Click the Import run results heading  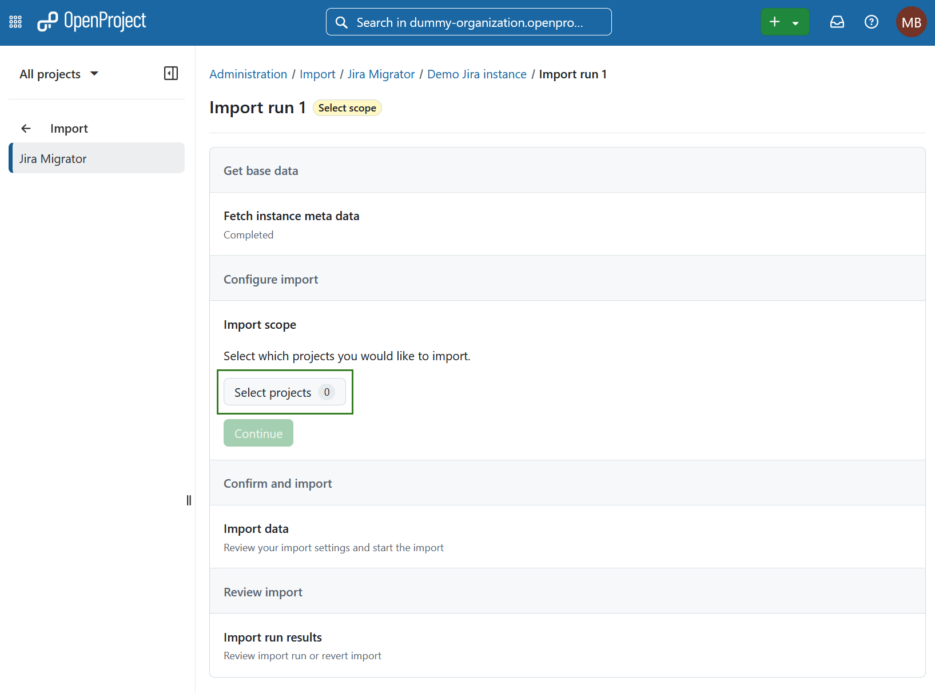coord(272,638)
